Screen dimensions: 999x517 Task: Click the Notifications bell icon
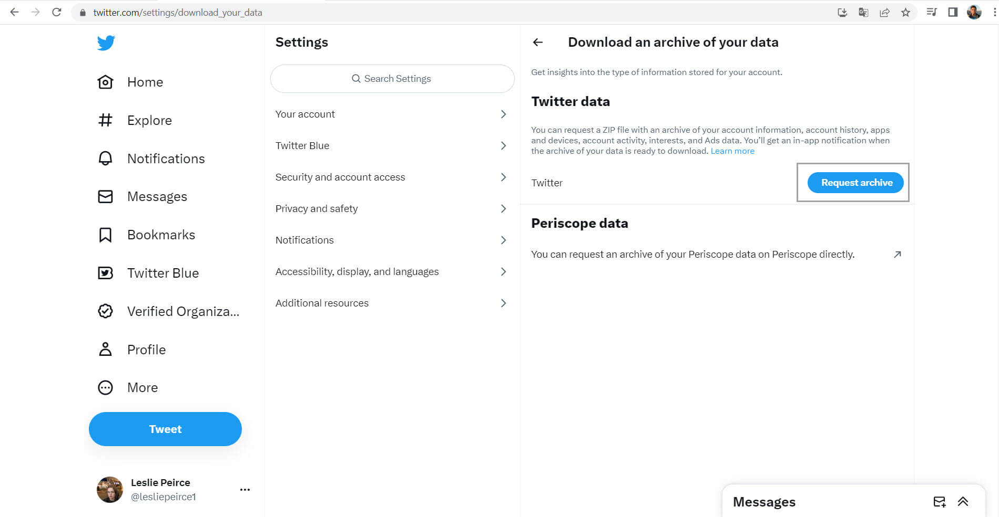click(105, 159)
